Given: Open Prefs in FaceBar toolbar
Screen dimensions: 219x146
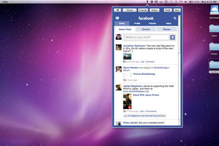Looking at the screenshot, I should (x=168, y=10).
